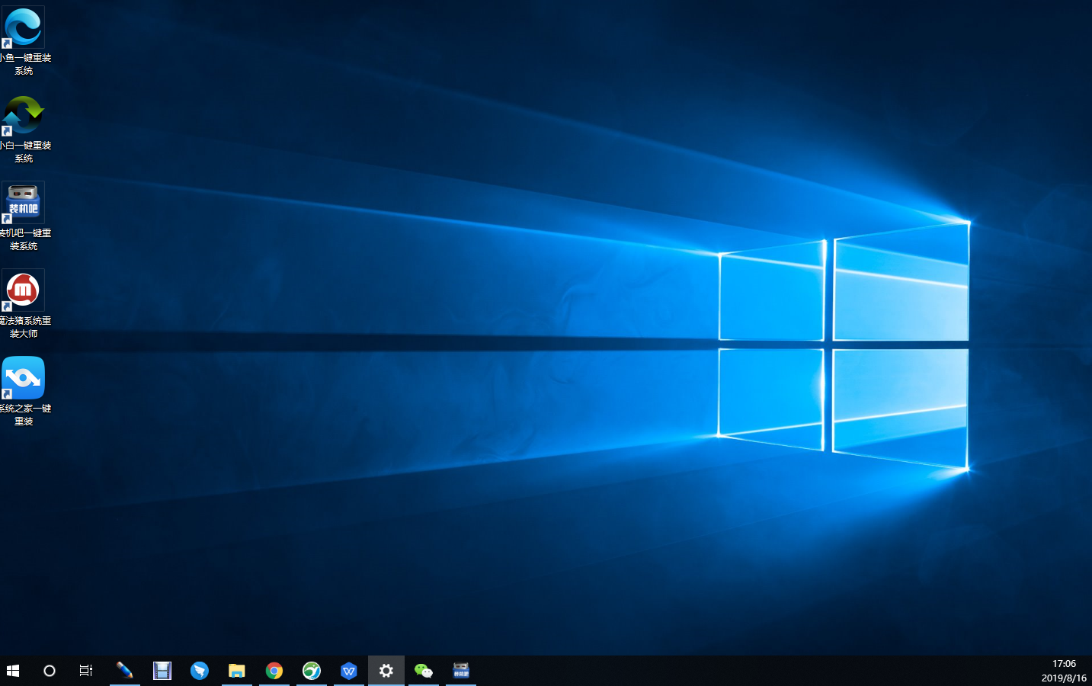Switch to Google Chrome in taskbar
1092x686 pixels.
tap(274, 671)
